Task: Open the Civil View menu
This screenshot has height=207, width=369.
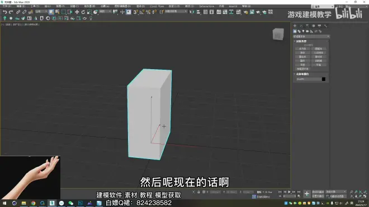Action: coord(157,6)
